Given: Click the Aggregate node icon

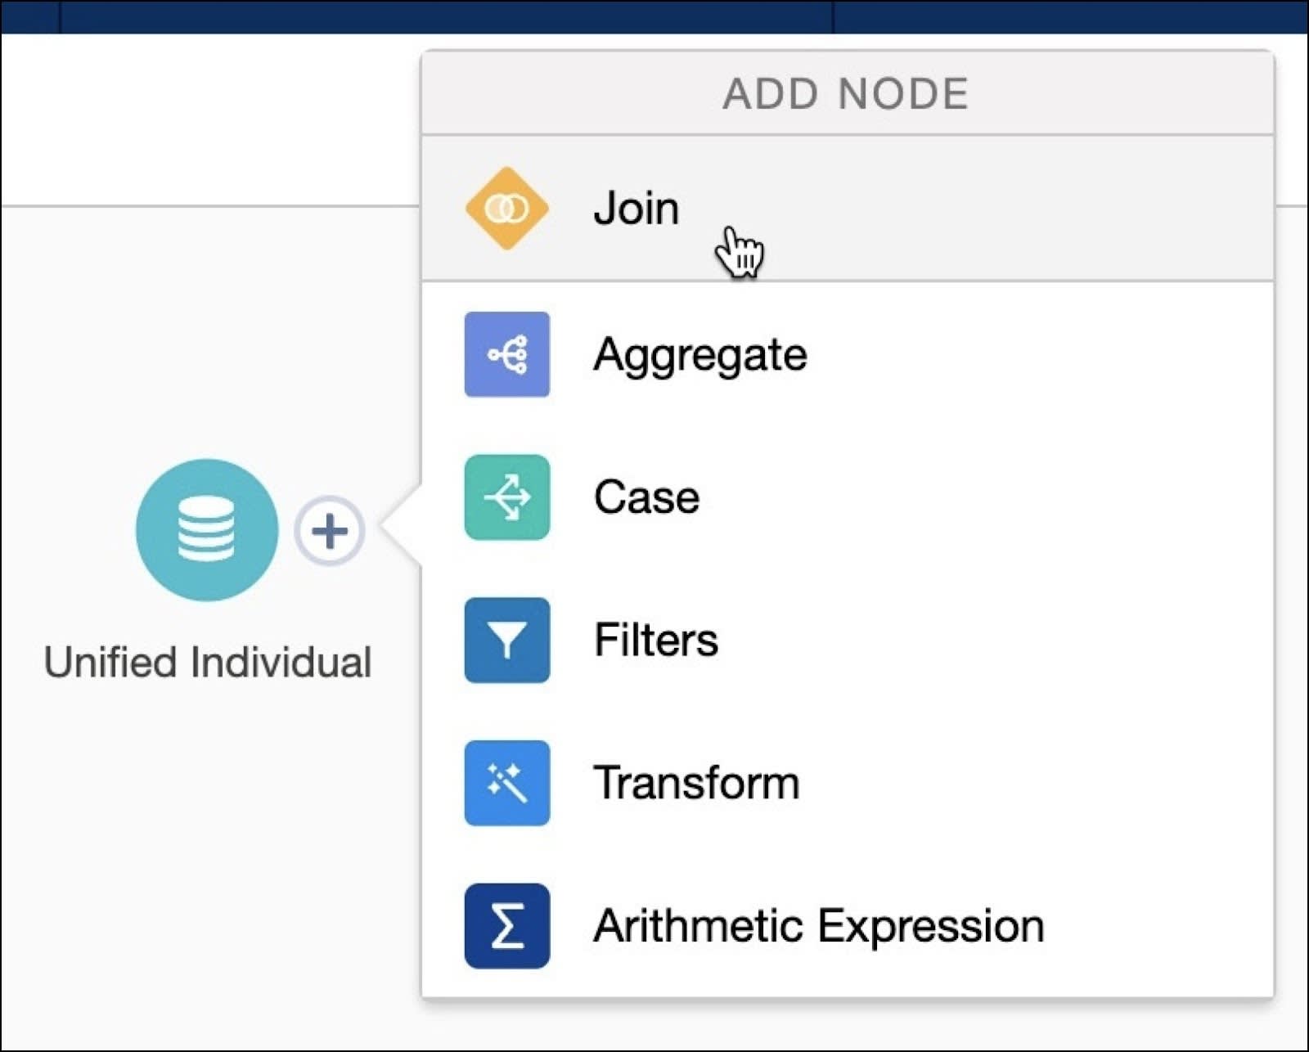Looking at the screenshot, I should pos(506,353).
